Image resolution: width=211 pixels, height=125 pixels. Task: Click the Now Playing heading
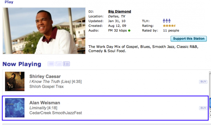click(22, 64)
